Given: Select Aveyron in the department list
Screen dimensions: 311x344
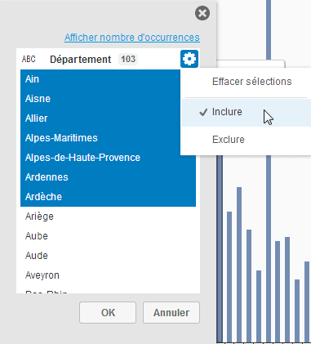Looking at the screenshot, I should click(x=108, y=275).
